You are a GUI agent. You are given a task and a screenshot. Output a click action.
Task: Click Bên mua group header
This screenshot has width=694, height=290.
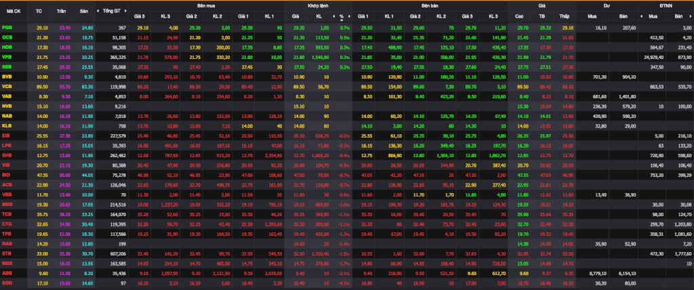(x=206, y=6)
